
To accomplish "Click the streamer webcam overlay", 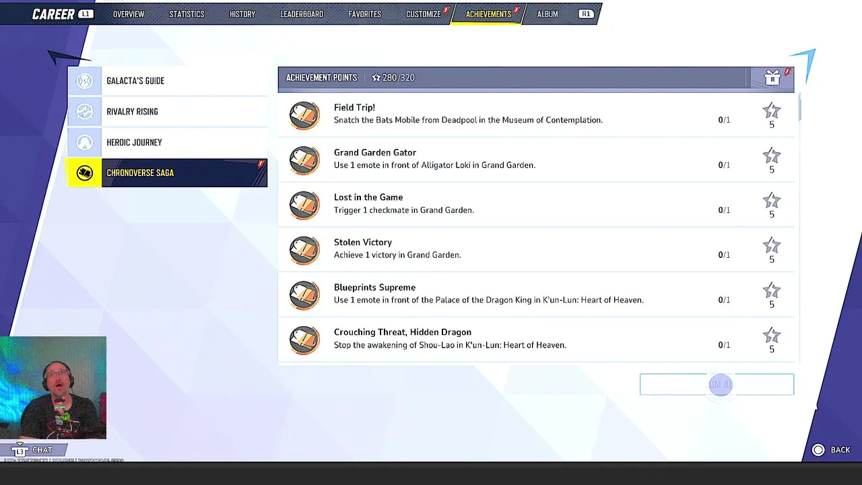I will [53, 388].
